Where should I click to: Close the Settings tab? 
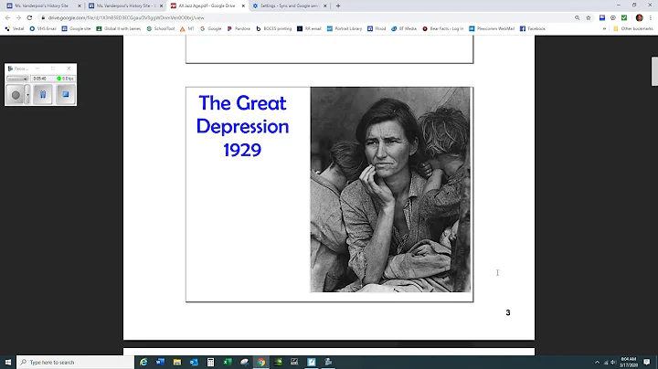pos(324,5)
